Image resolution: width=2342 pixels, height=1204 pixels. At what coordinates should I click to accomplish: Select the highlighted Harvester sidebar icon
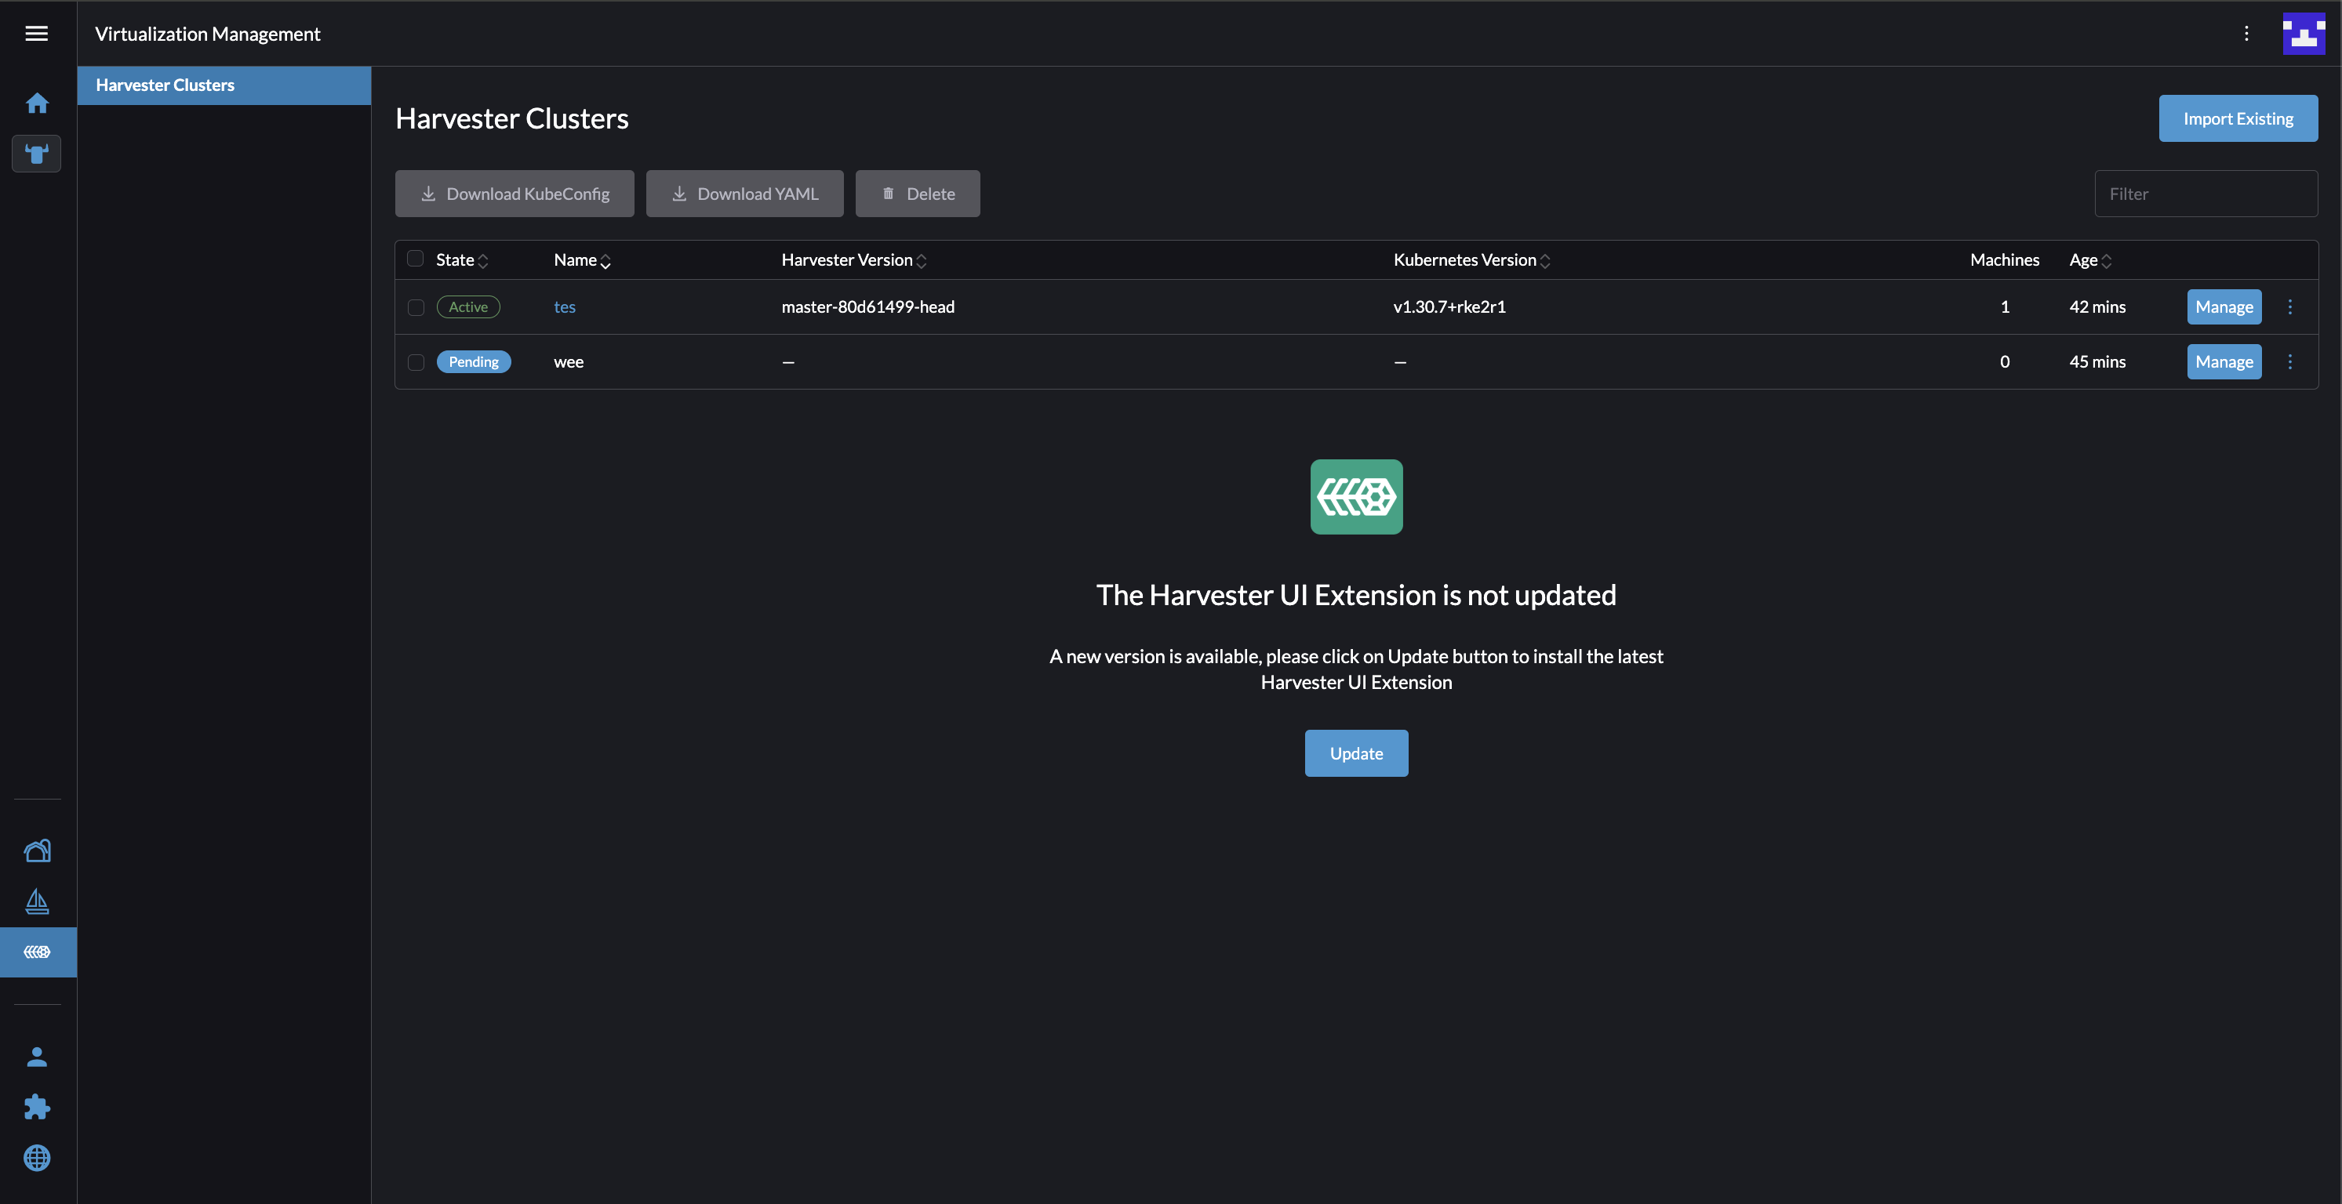coord(38,952)
